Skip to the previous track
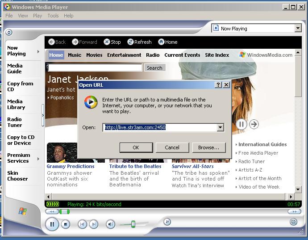 click(82, 224)
